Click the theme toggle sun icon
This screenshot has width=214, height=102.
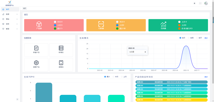click(x=194, y=3)
